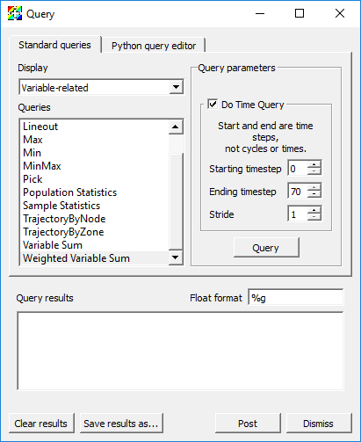Uncheck the Do Time Query checkbox
Screen dimensions: 361x442
click(213, 104)
